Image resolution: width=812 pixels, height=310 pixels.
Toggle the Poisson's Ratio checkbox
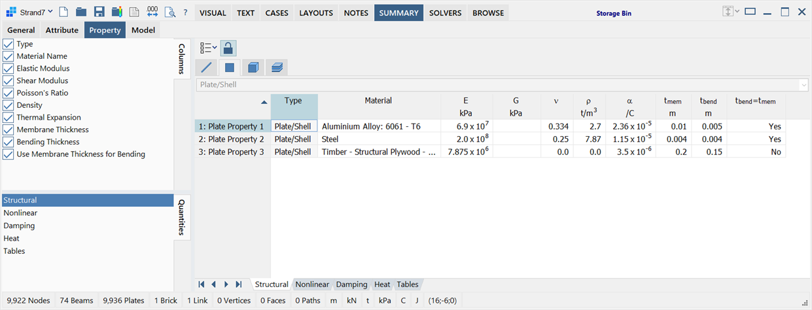pyautogui.click(x=8, y=93)
